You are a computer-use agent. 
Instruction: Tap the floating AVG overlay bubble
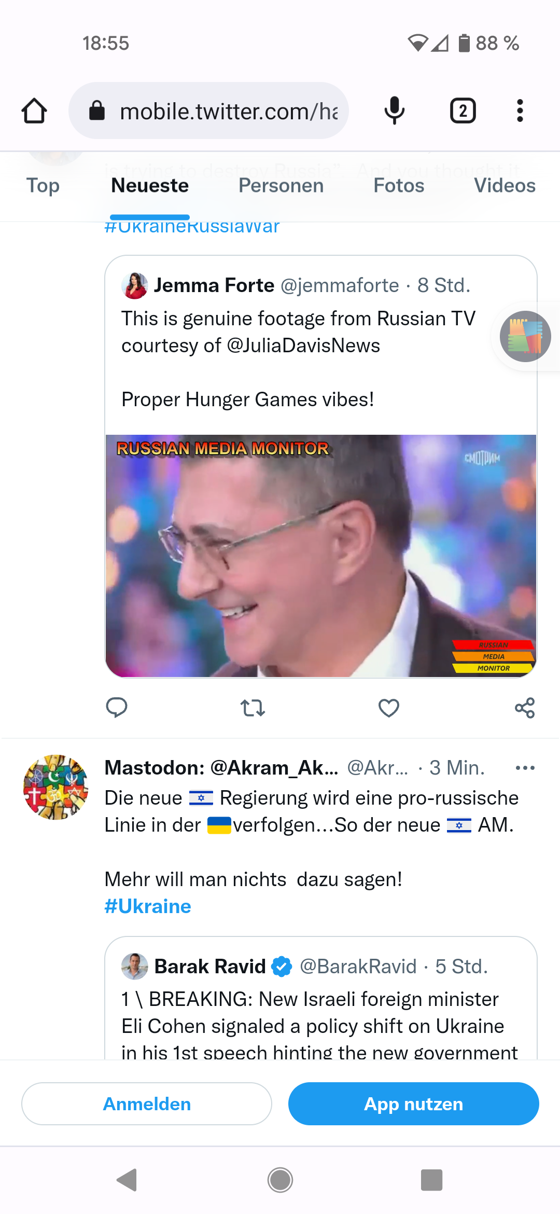[x=525, y=336]
